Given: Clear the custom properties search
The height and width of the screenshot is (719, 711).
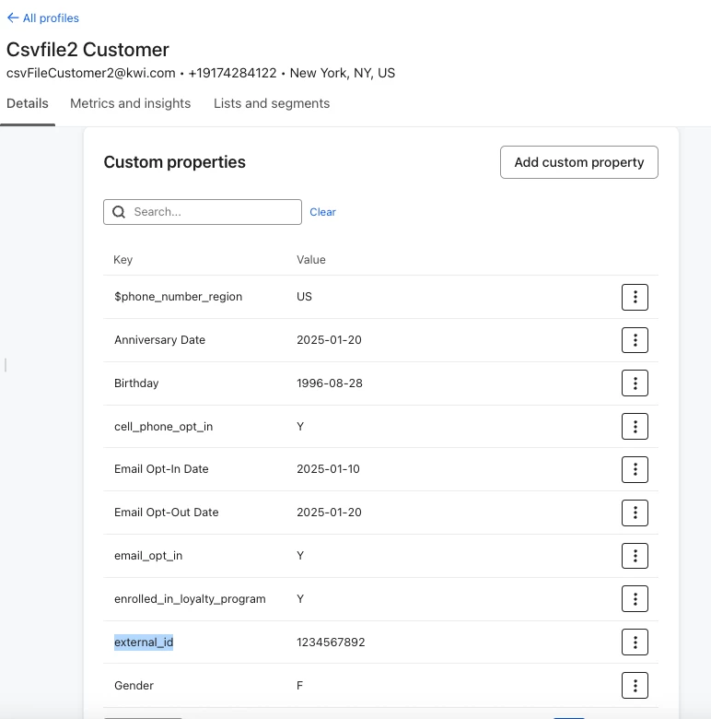Looking at the screenshot, I should click(x=322, y=212).
